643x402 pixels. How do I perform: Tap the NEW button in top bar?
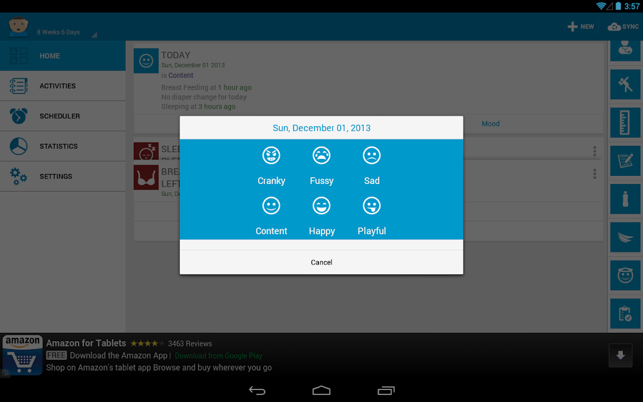click(581, 26)
